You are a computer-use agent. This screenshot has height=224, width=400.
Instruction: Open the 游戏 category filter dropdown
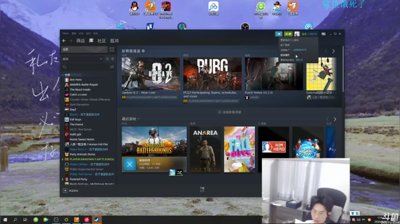pyautogui.click(x=82, y=59)
